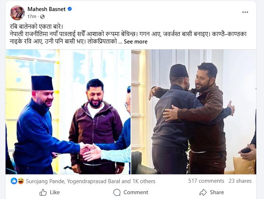This screenshot has width=264, height=199.
Task: Open the handshake photo on the left
Action: pos(68,112)
